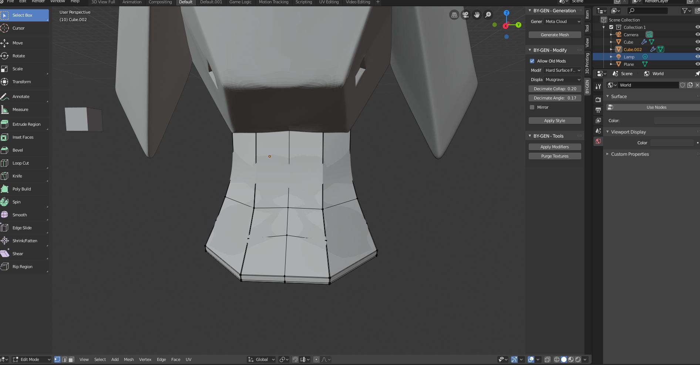Screen dimensions: 700x365
Task: Toggle the Allow Old Mods checkbox
Action: tap(532, 61)
